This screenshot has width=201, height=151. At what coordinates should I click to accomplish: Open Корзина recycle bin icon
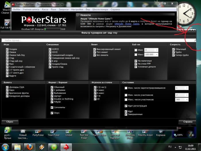tap(161, 133)
